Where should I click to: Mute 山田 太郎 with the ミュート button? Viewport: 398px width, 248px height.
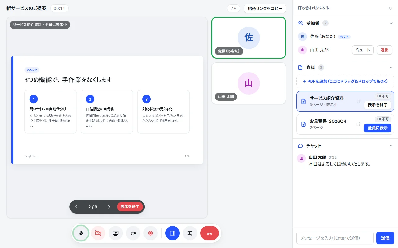(x=363, y=50)
